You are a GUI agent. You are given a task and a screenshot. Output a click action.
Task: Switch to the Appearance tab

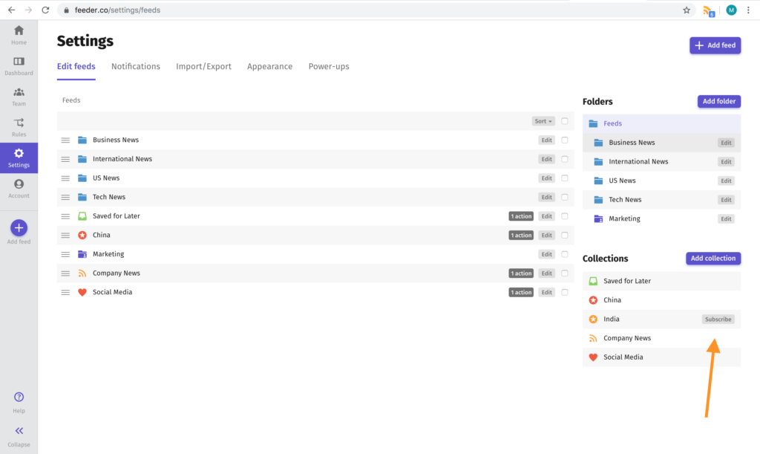coord(270,66)
